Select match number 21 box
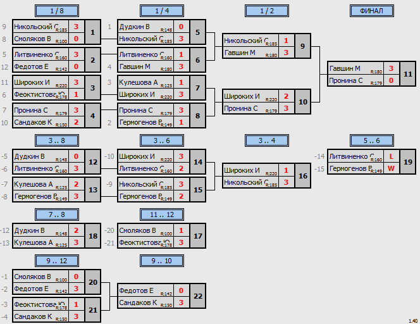Viewport: 420px width, 324px height. [93, 310]
